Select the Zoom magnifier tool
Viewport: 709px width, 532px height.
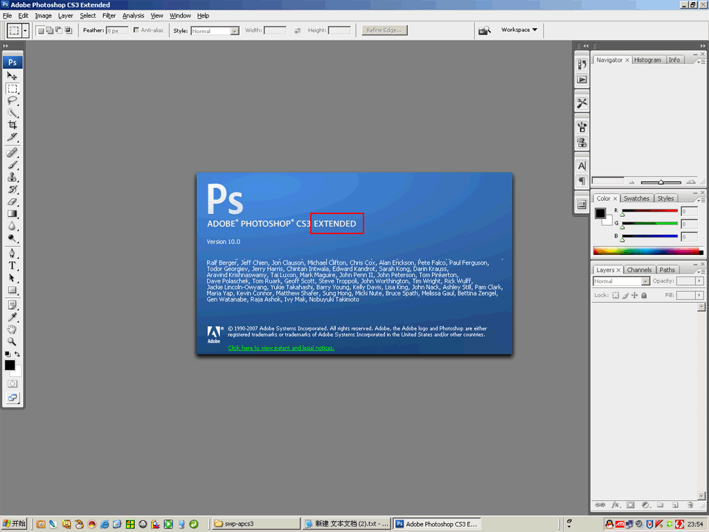point(12,342)
